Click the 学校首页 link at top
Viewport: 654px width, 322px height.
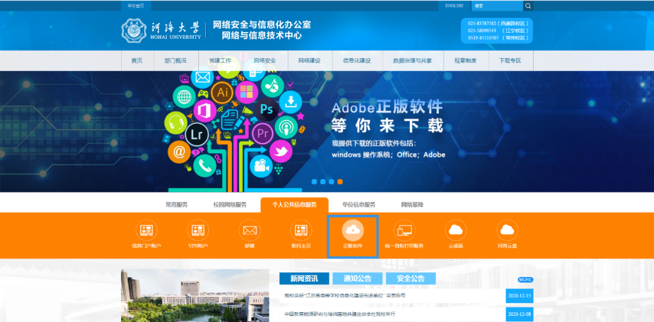pyautogui.click(x=136, y=6)
